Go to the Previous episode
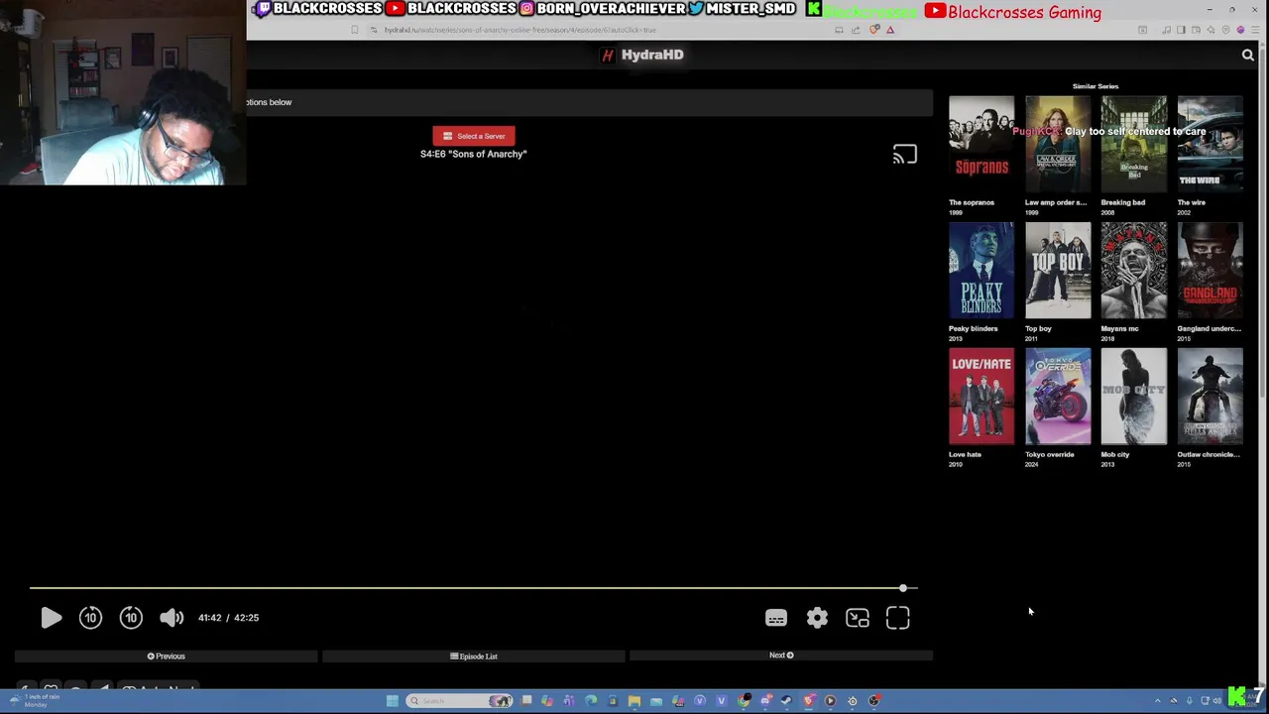The image size is (1269, 714). [x=167, y=655]
